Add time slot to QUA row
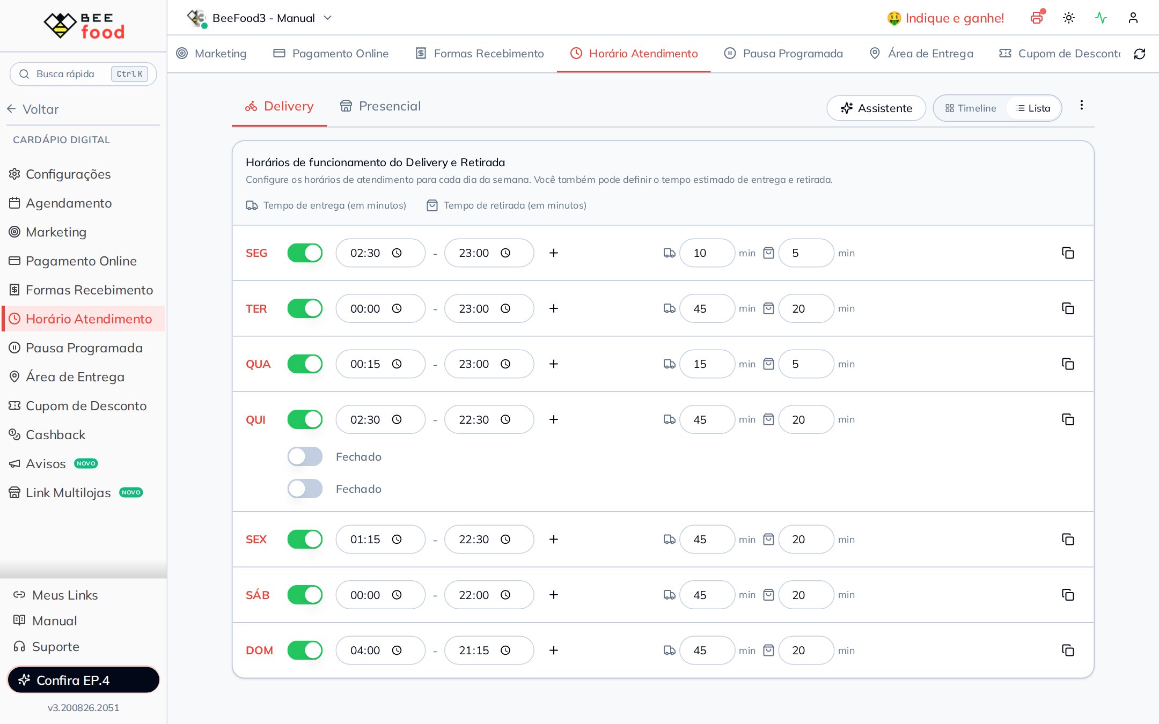Image resolution: width=1159 pixels, height=724 pixels. click(554, 364)
